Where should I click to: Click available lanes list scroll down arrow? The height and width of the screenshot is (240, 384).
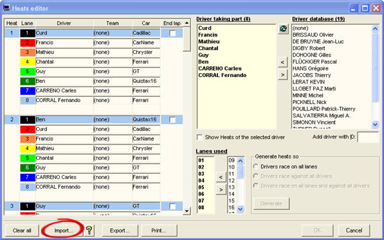click(241, 209)
